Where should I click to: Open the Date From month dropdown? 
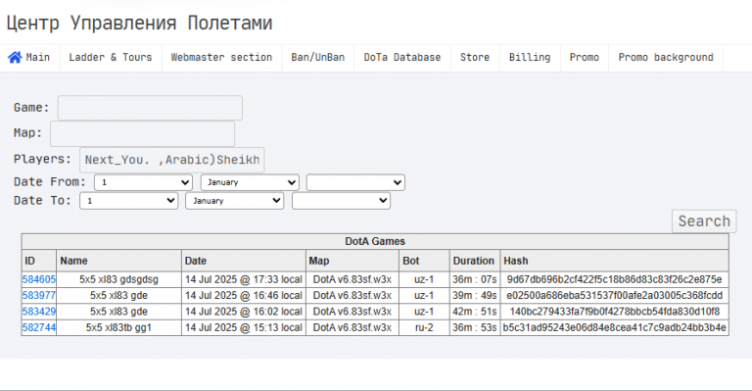point(250,182)
